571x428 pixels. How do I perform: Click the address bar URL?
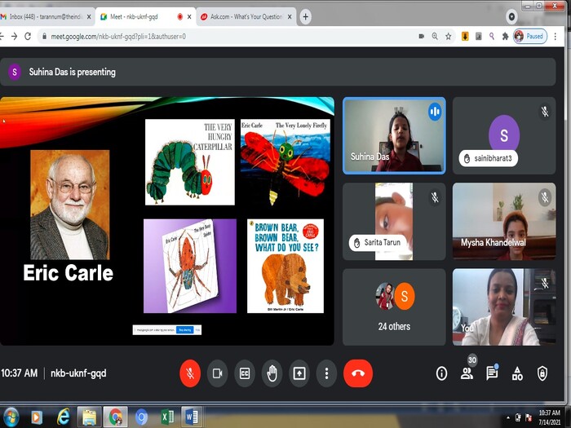(x=118, y=37)
